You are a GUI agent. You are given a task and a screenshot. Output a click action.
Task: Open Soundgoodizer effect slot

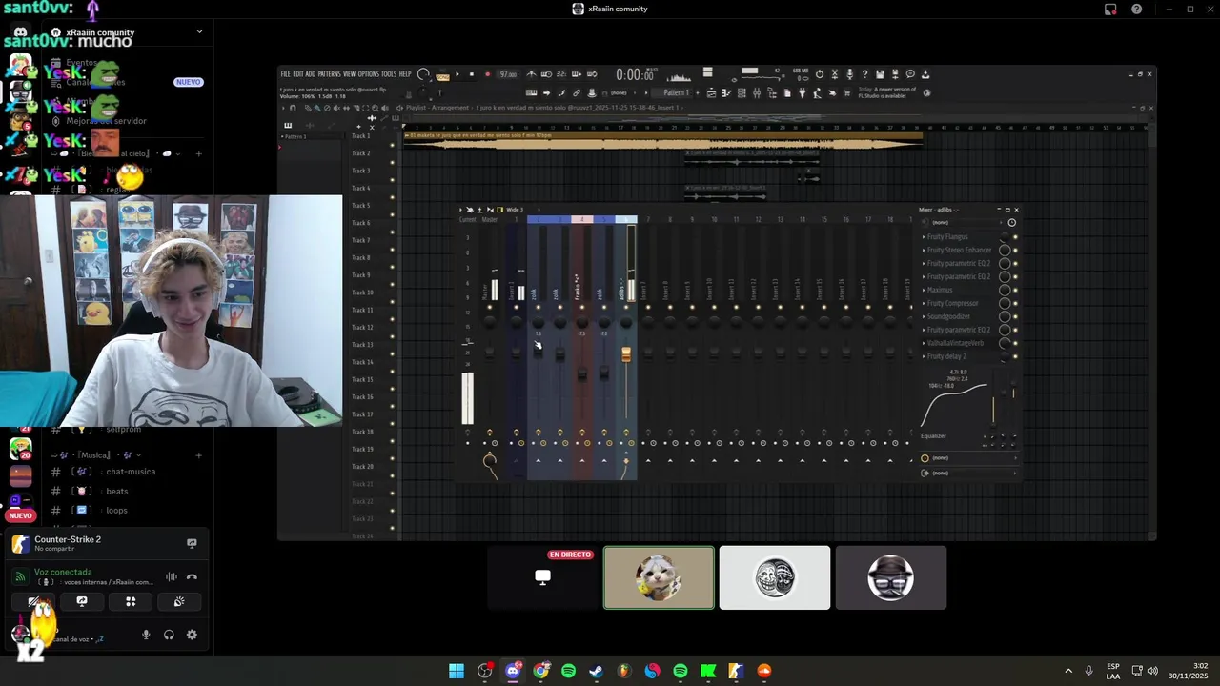948,316
